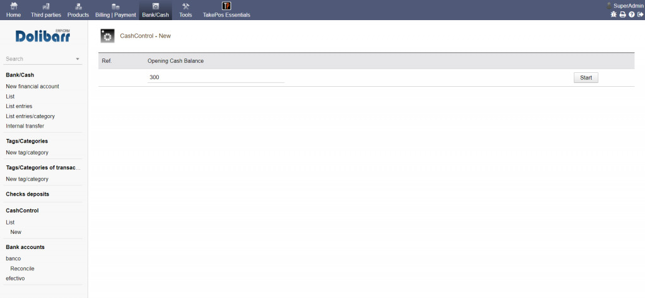Screen dimensions: 645x298
Task: Open the Bank/Cash sidebar heading
Action: [20, 75]
